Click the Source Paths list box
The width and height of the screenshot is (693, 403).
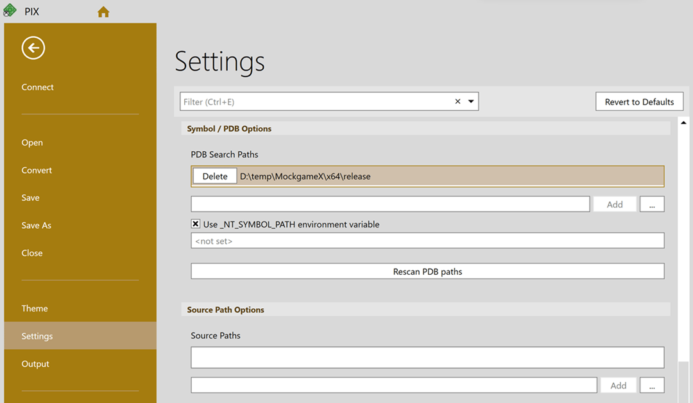(427, 358)
